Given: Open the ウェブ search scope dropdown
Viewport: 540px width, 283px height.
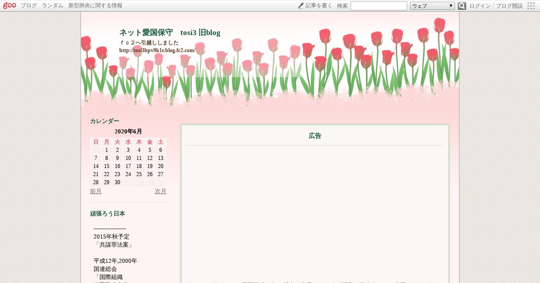Looking at the screenshot, I should click(x=432, y=6).
